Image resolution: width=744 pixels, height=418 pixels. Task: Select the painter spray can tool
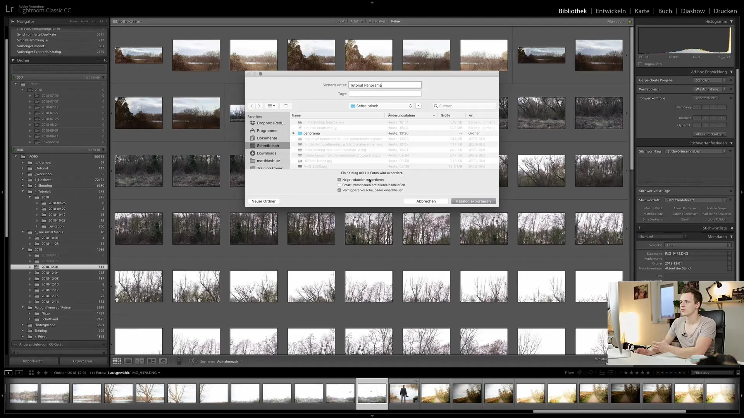coord(179,361)
